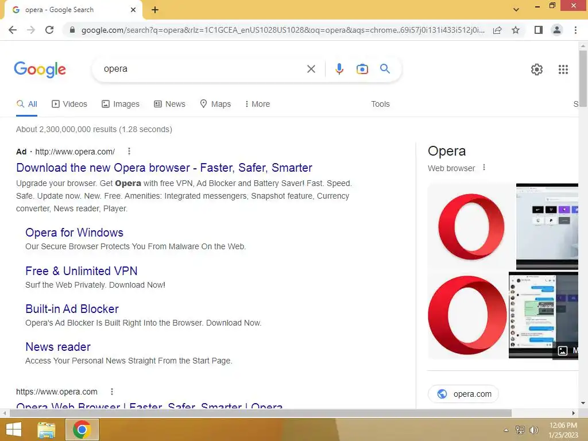Switch to the Images tab
The image size is (588, 441).
(121, 104)
